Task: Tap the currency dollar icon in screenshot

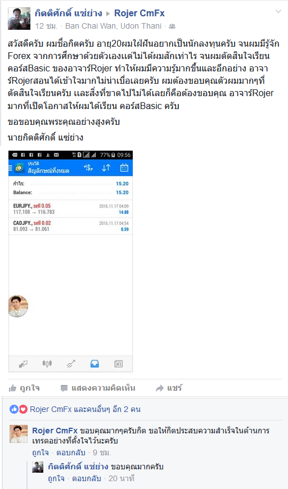Action: click(x=88, y=168)
